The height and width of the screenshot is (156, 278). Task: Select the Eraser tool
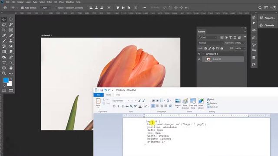[x=11, y=46]
